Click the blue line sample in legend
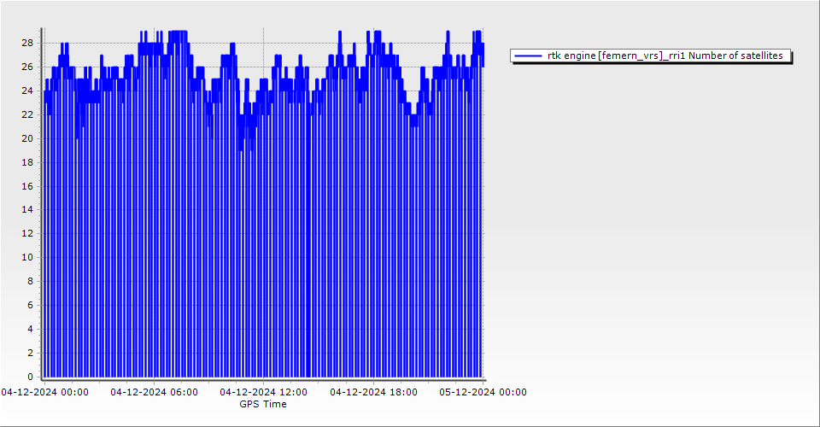This screenshot has width=820, height=427. (528, 56)
